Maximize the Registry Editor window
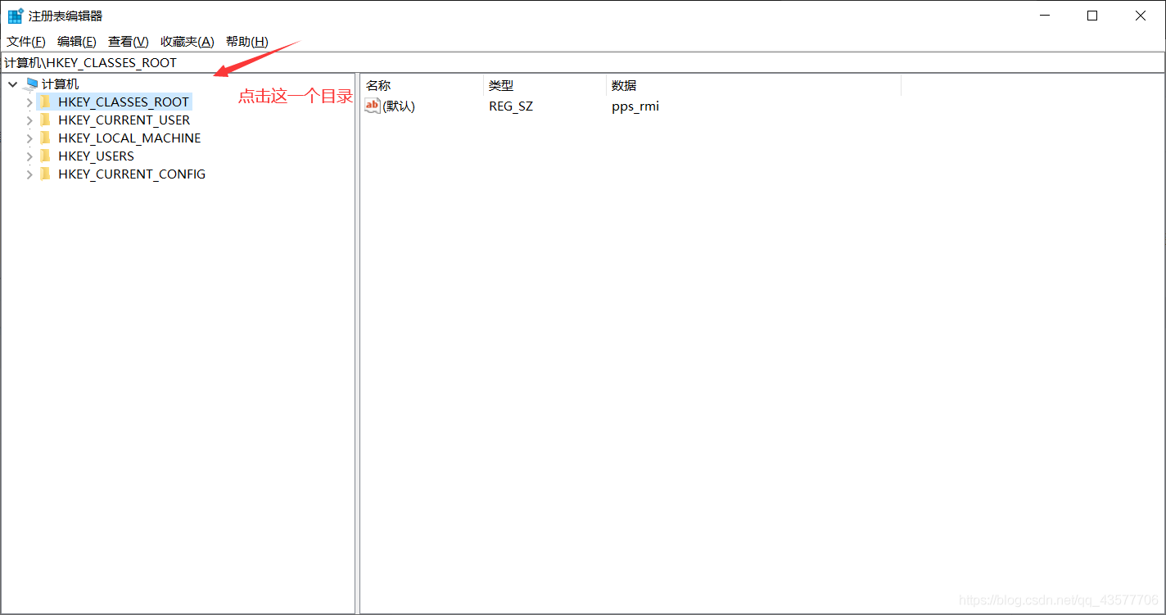 [1092, 16]
